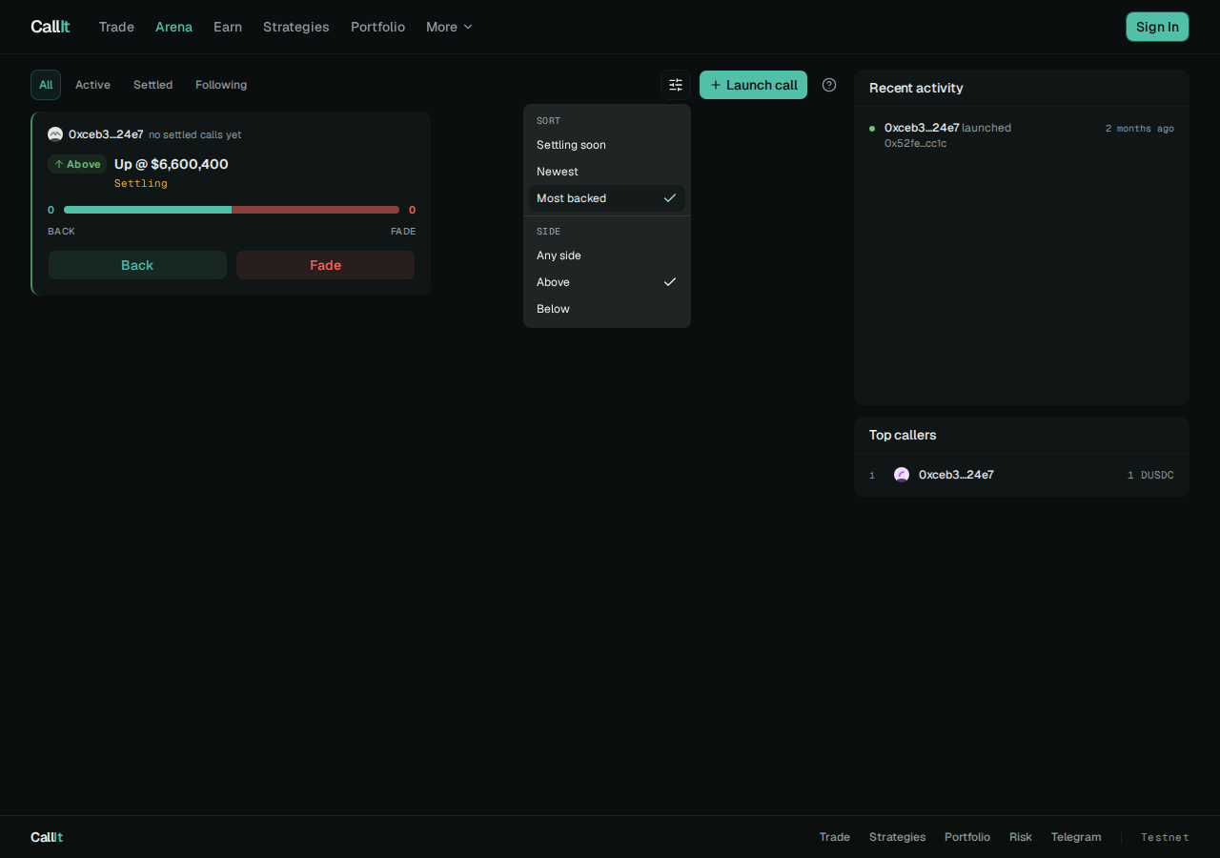Image resolution: width=1220 pixels, height=858 pixels.
Task: Click the Fade button on the call card
Action: [x=325, y=265]
